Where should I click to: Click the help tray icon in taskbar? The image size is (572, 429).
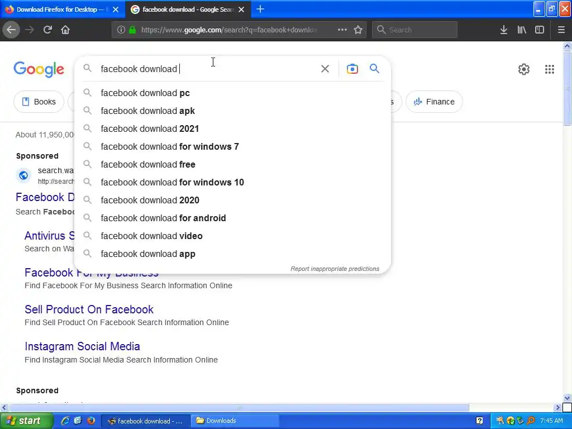(x=480, y=421)
